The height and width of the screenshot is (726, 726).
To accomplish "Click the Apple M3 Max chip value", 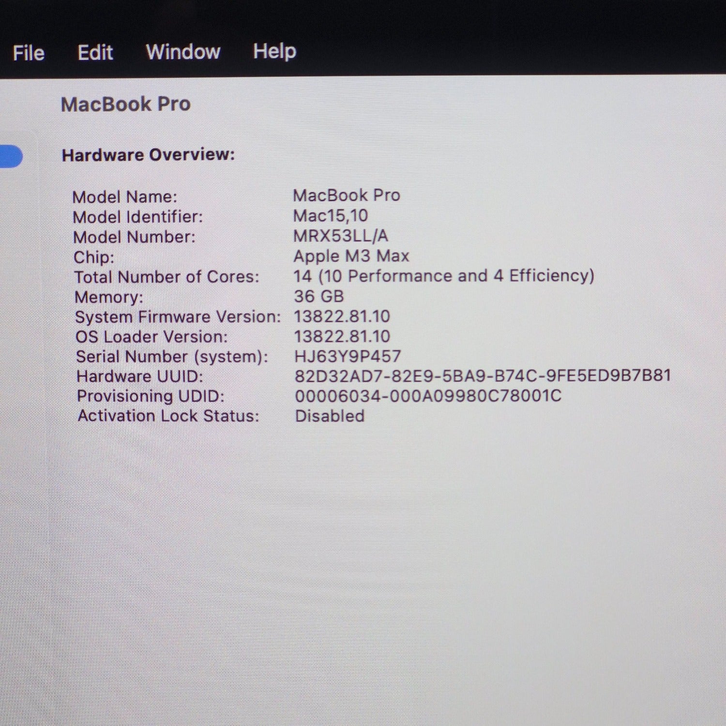I will (351, 256).
